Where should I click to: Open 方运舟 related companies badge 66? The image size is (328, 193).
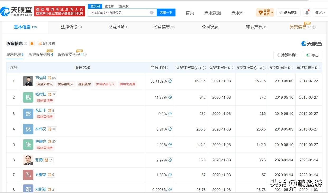tap(52, 78)
